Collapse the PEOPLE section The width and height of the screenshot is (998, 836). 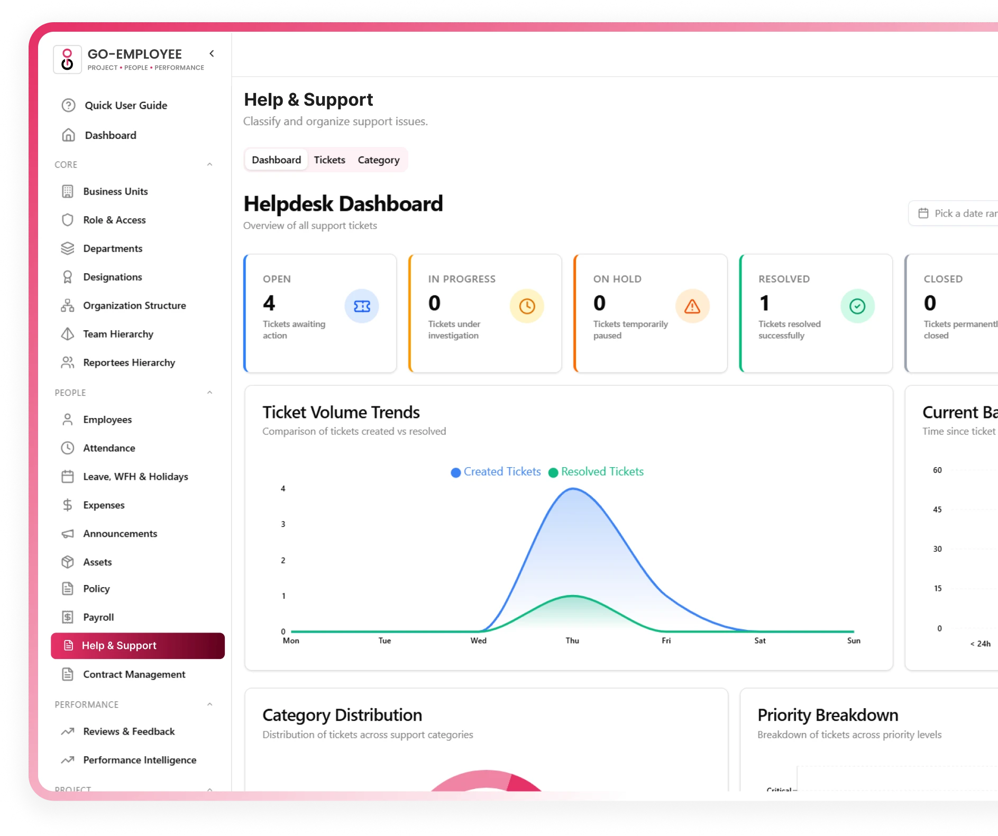tap(209, 393)
